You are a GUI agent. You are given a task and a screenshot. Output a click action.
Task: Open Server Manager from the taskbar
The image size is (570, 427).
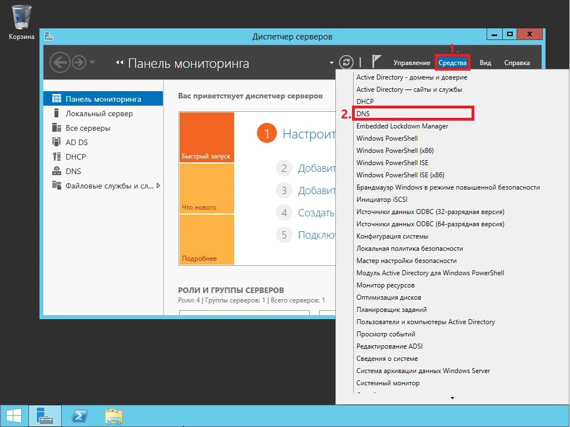click(x=45, y=416)
